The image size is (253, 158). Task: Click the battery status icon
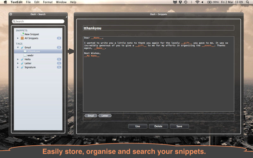209,2
